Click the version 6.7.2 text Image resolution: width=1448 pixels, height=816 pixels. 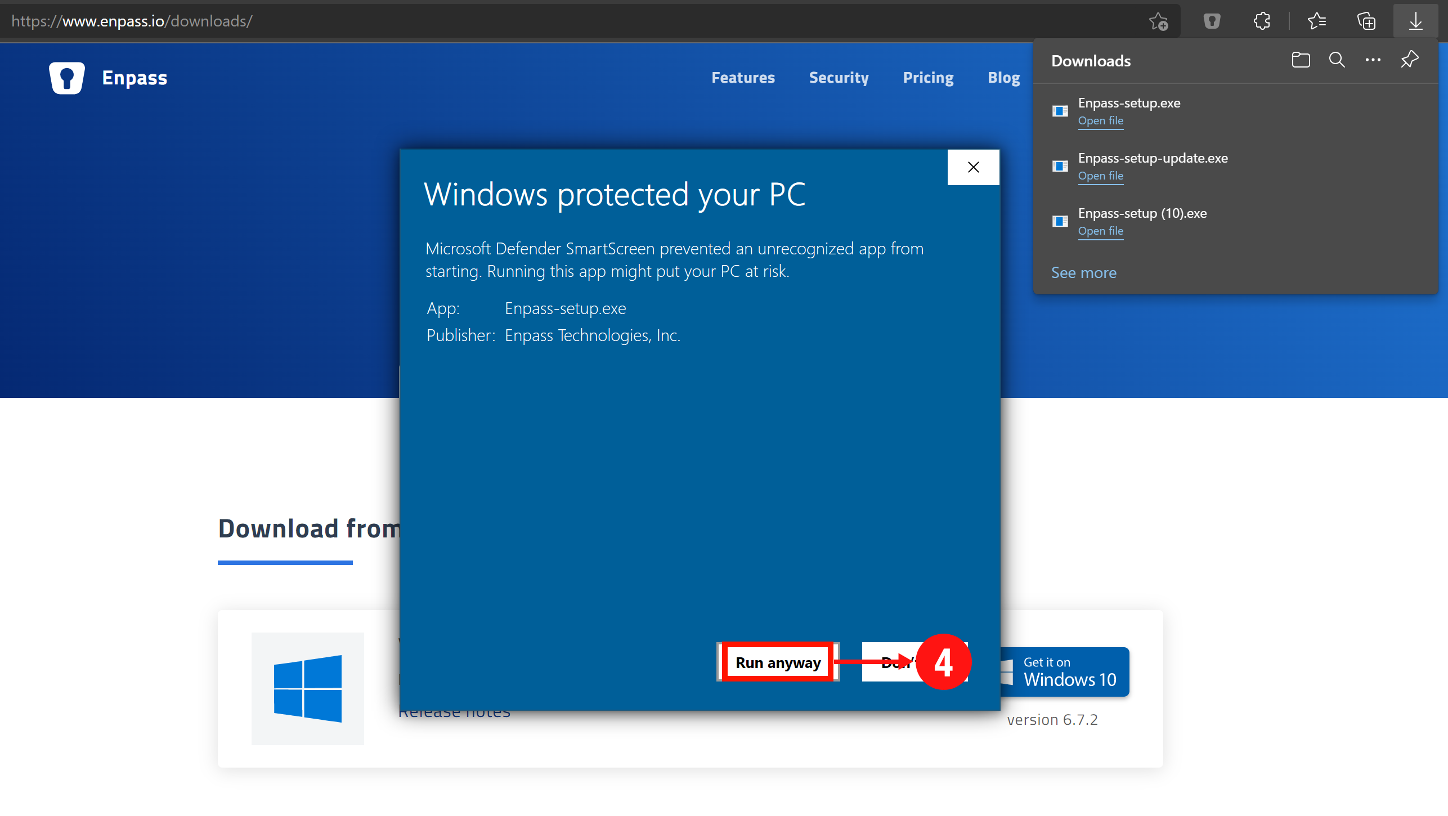(x=1052, y=720)
